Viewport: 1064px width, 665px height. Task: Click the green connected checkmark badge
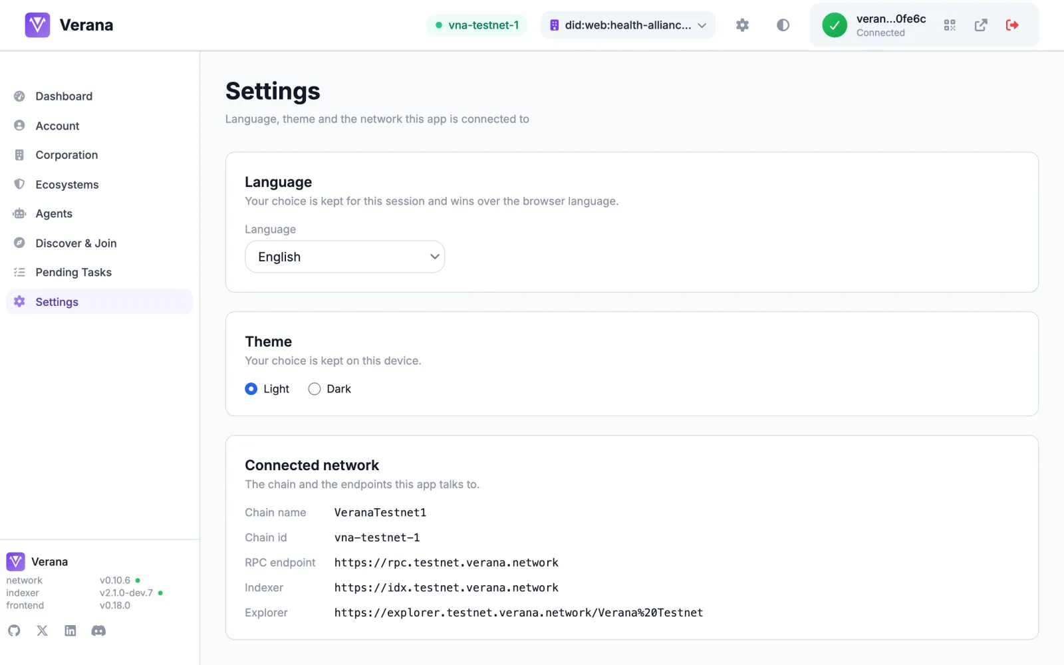pyautogui.click(x=835, y=25)
